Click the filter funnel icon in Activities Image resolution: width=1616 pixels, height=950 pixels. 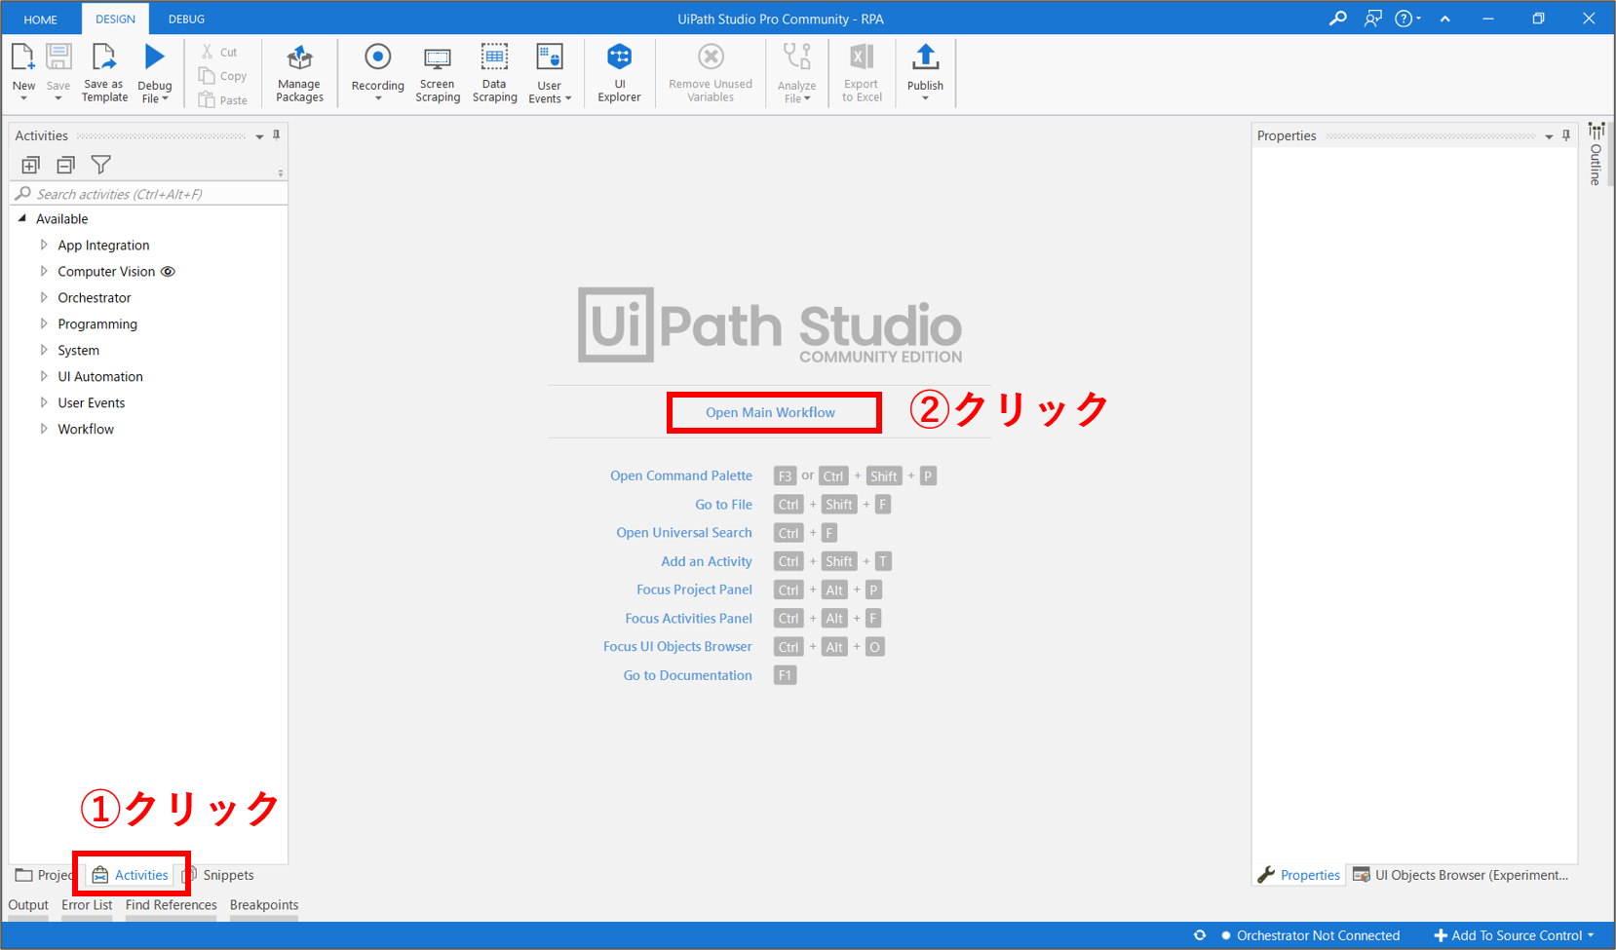[100, 165]
